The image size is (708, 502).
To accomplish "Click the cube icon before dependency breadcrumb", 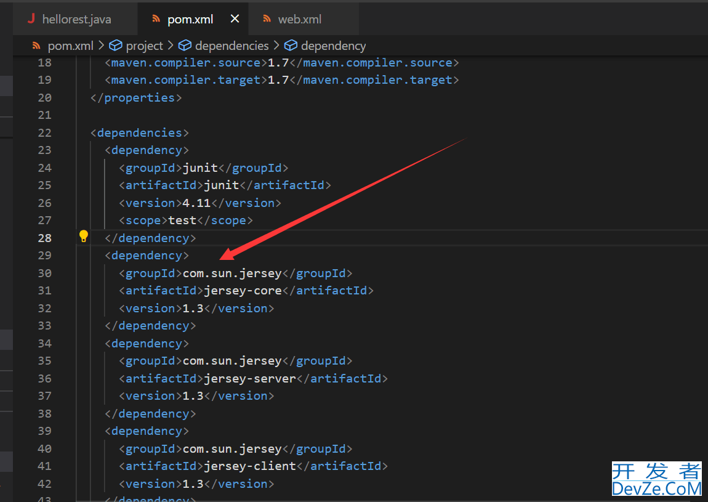I will 291,45.
